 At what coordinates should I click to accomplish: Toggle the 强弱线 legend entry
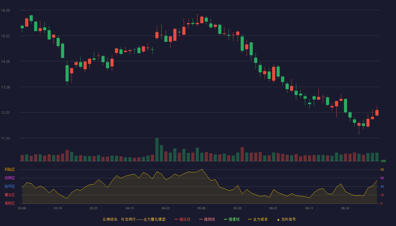point(207,219)
